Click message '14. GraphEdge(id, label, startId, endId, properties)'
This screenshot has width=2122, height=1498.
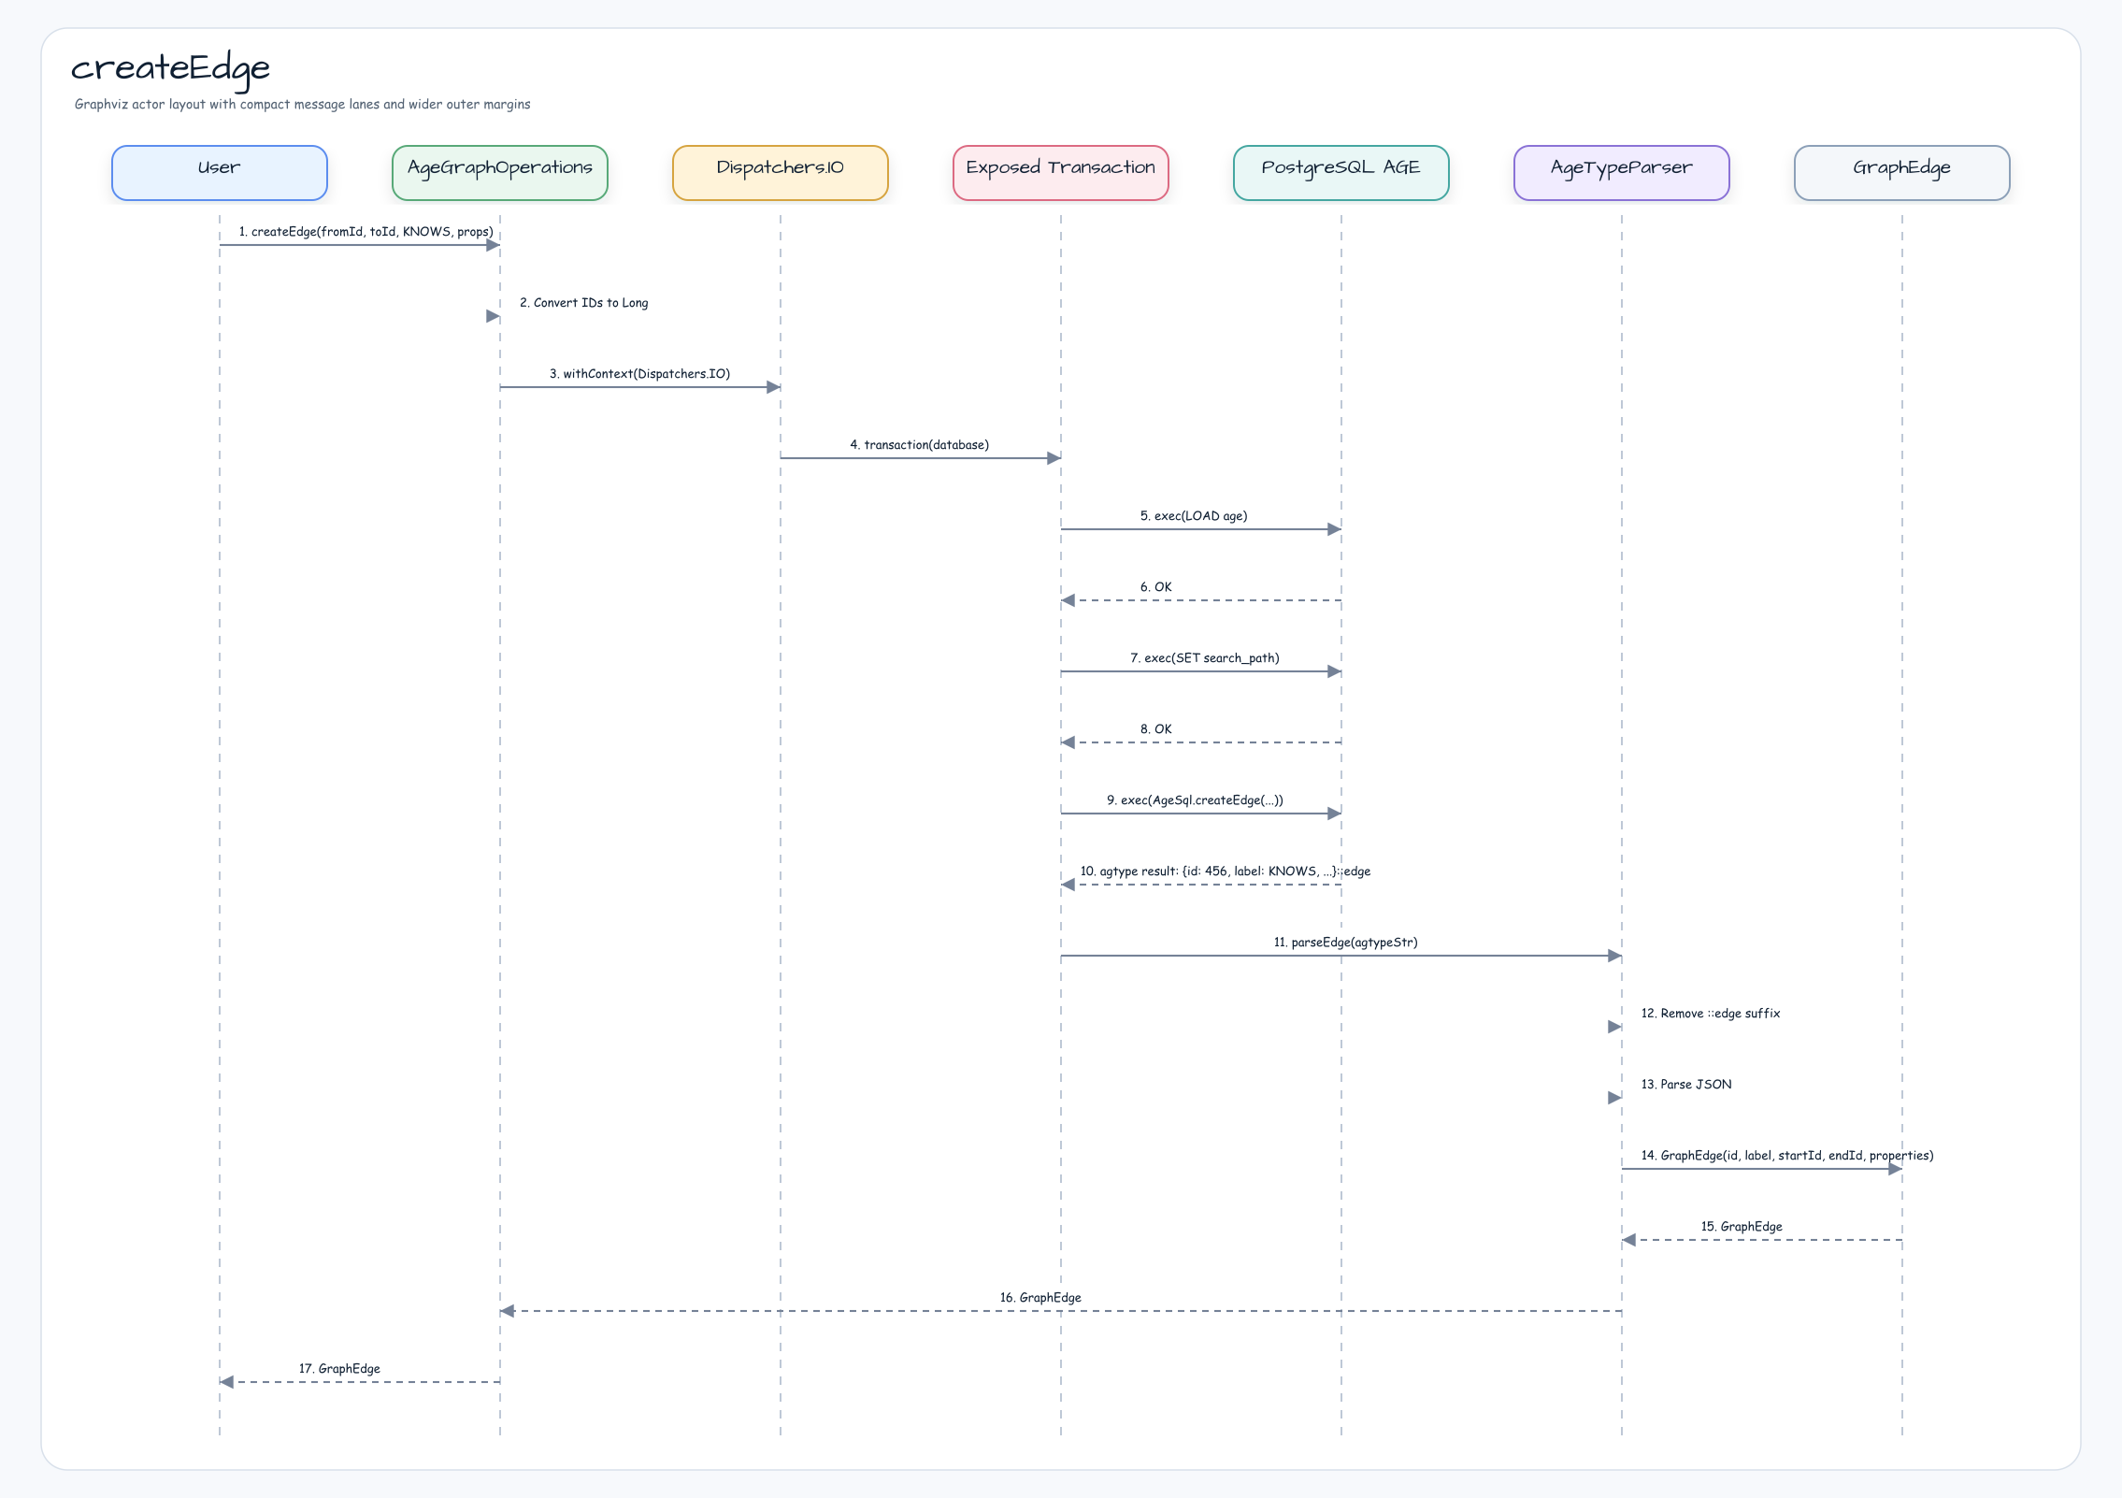point(1786,1156)
